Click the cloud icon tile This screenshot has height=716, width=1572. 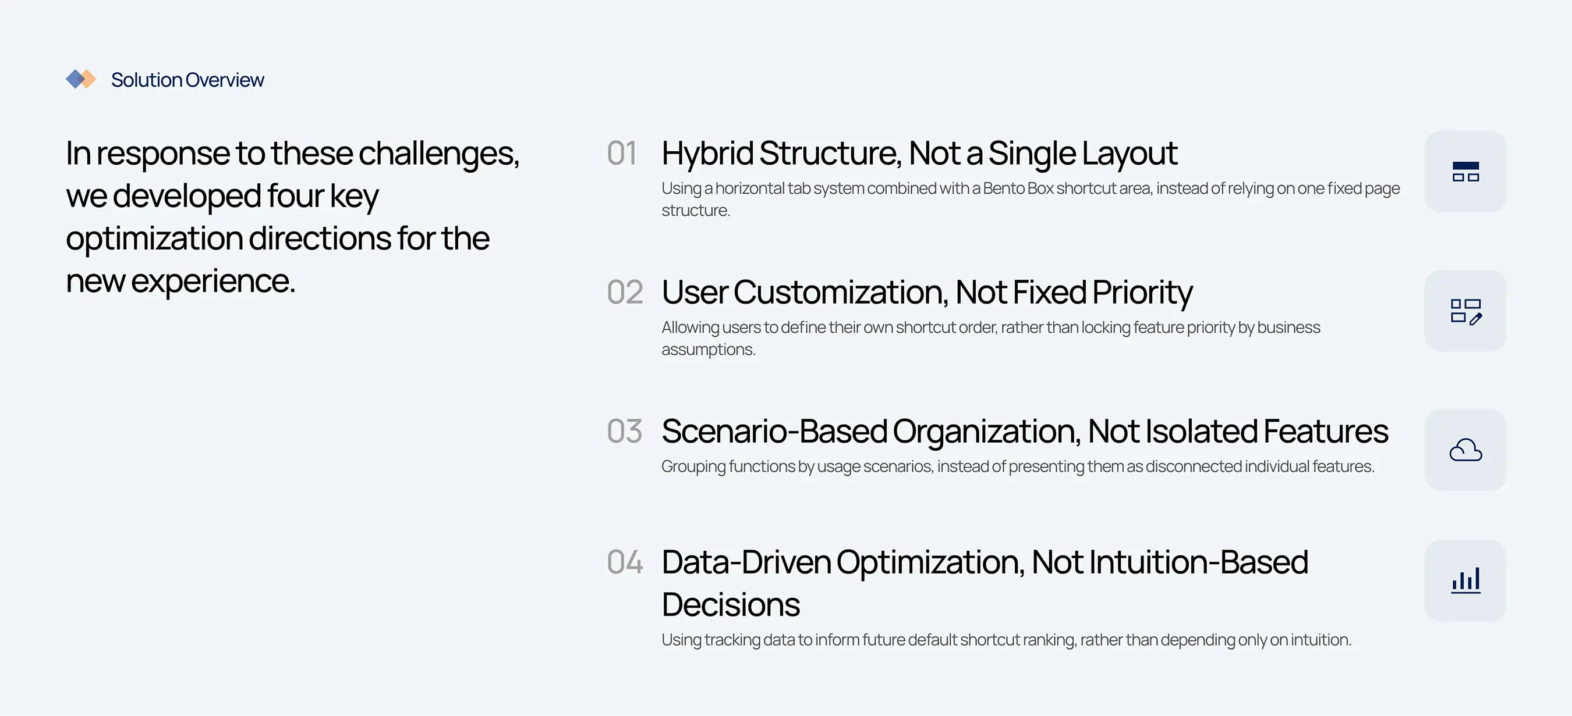(1465, 450)
